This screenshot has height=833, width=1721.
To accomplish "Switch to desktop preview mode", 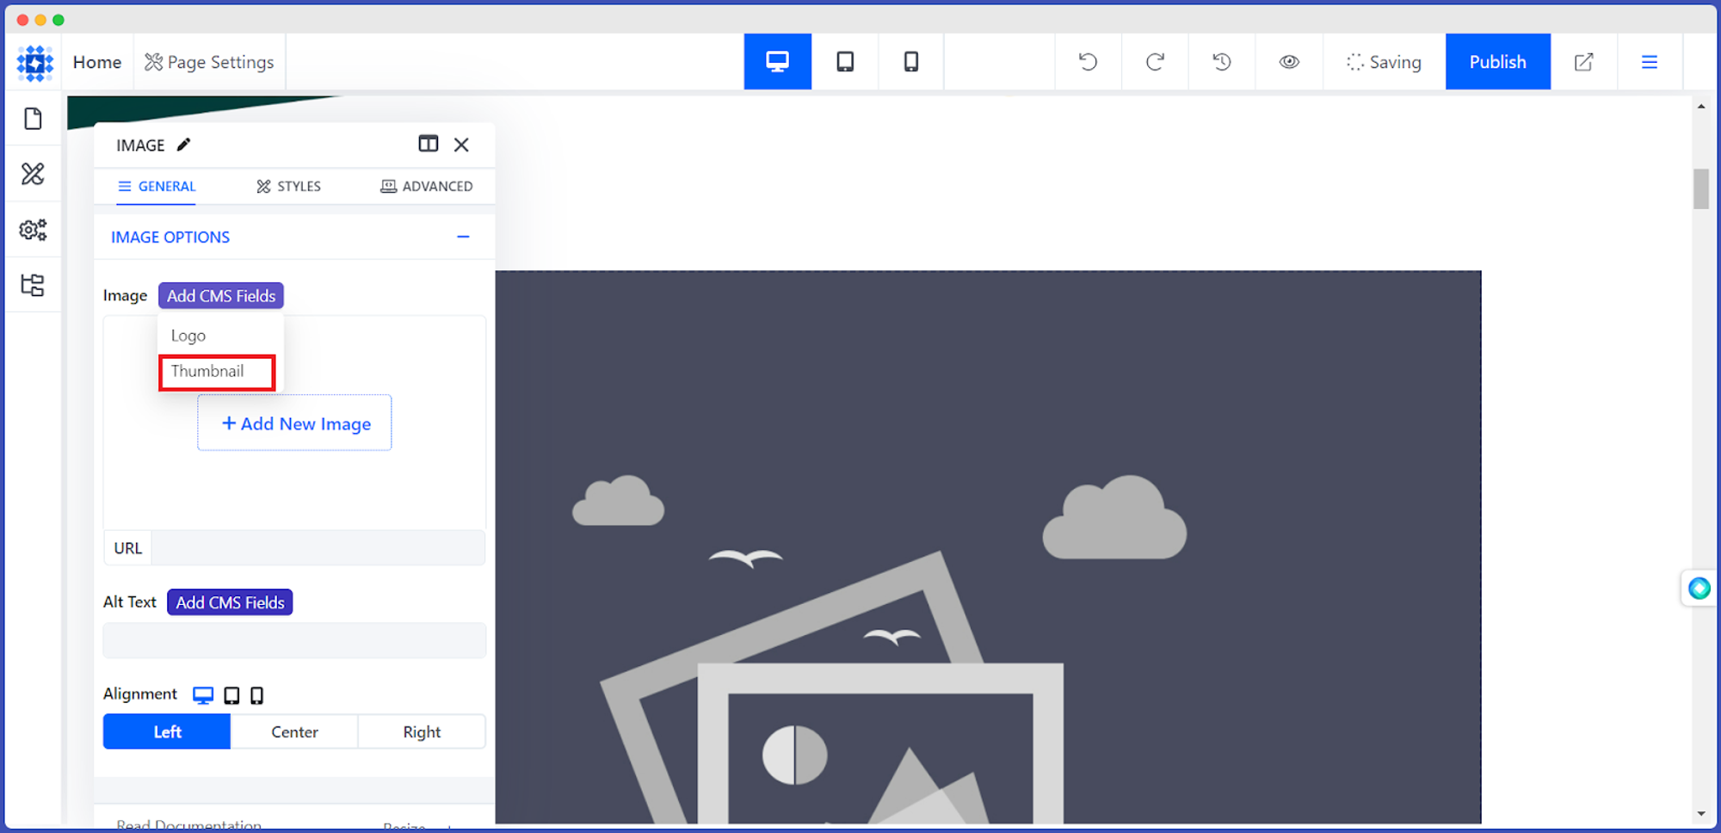I will pos(777,62).
